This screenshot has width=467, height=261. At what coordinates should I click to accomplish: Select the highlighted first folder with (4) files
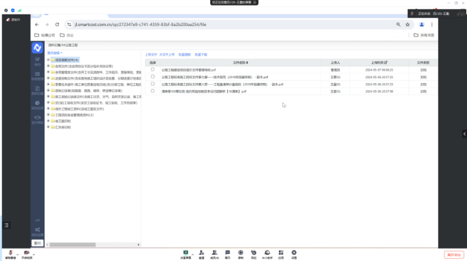65,60
